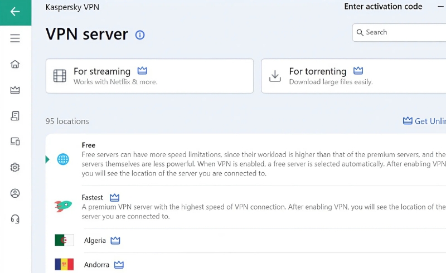Screen dimensions: 446x273
Task: Select Andorra from location list
Action: pos(246,264)
